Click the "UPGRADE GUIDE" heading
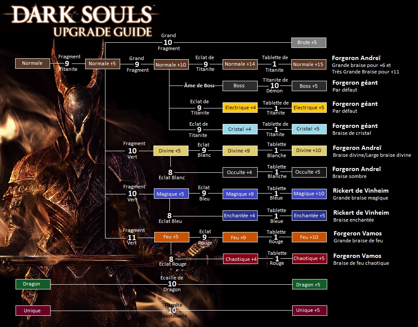418x327 pixels. click(x=102, y=32)
